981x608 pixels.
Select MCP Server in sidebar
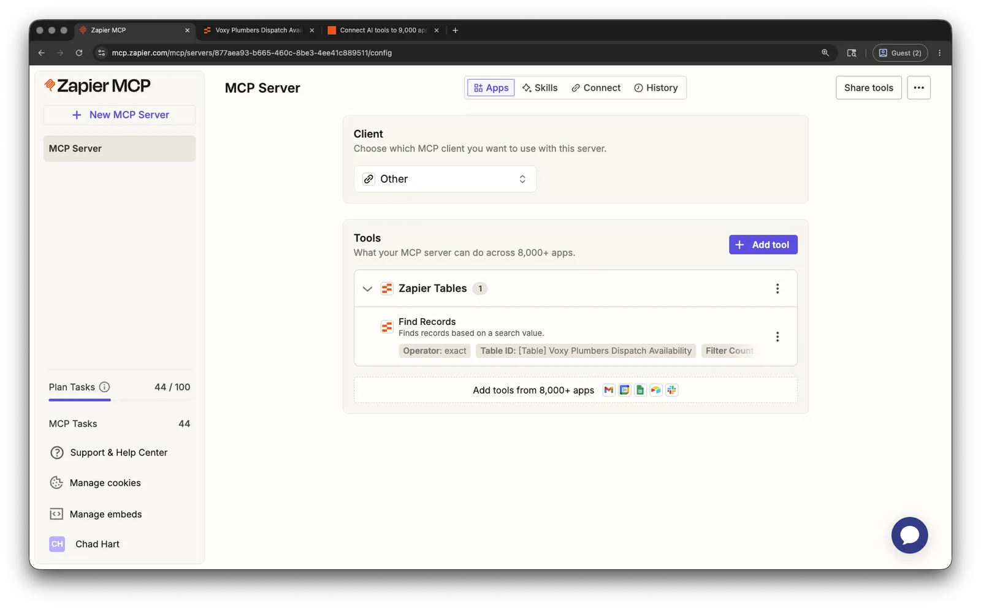click(120, 148)
